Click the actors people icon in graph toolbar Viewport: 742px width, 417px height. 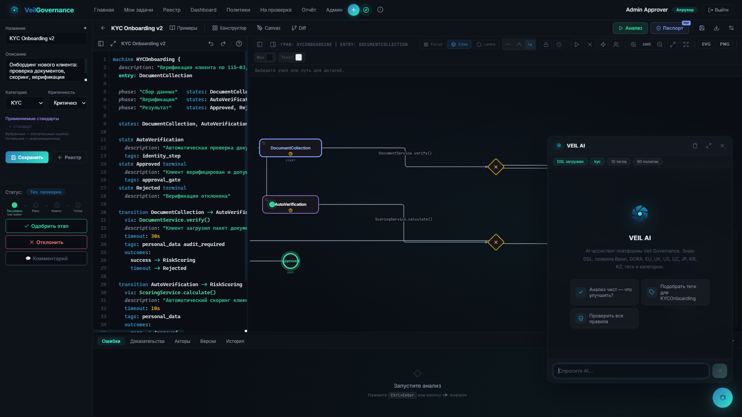[x=616, y=44]
